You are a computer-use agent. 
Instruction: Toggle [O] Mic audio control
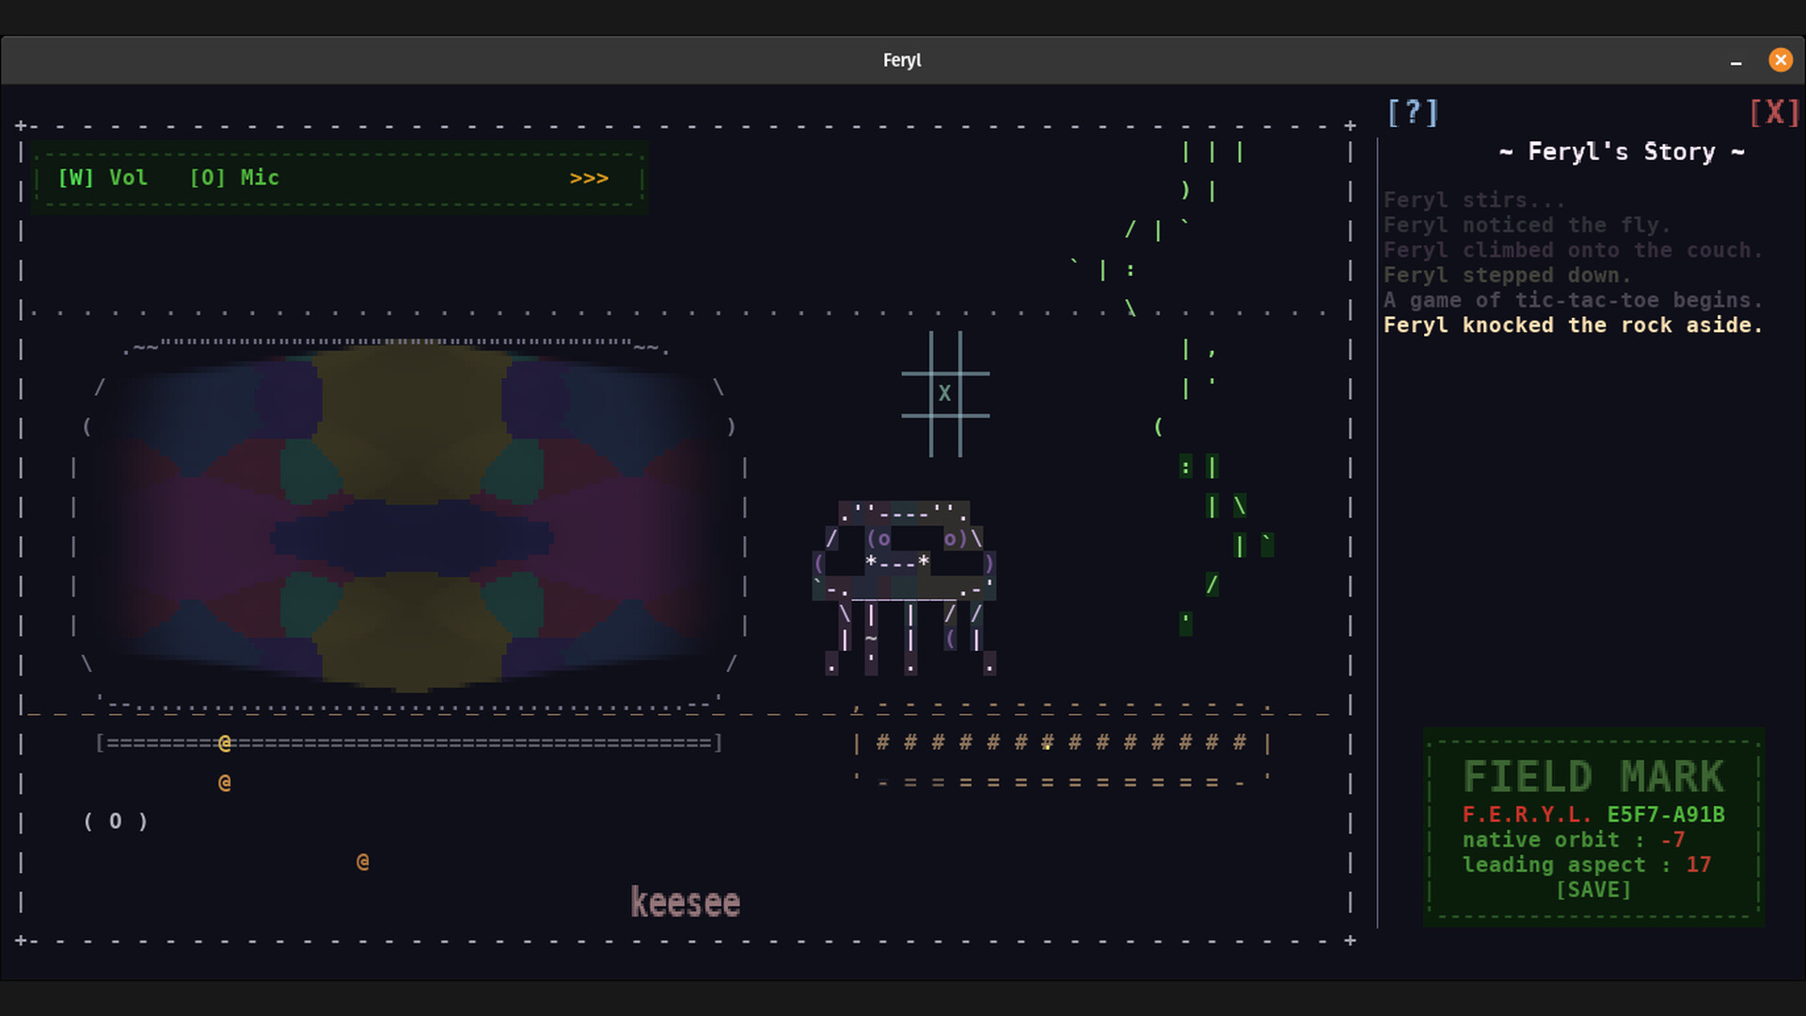pyautogui.click(x=233, y=177)
